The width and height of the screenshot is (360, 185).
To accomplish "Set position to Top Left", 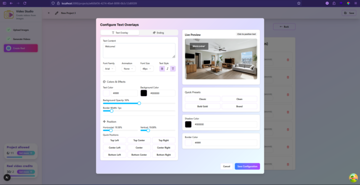I will [x=114, y=140].
